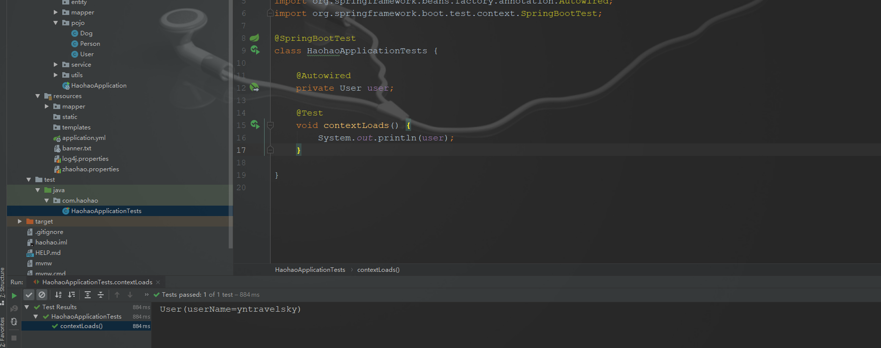Close the HaohaoApplicationTests.contextLoads run tab
The width and height of the screenshot is (881, 348).
point(158,282)
